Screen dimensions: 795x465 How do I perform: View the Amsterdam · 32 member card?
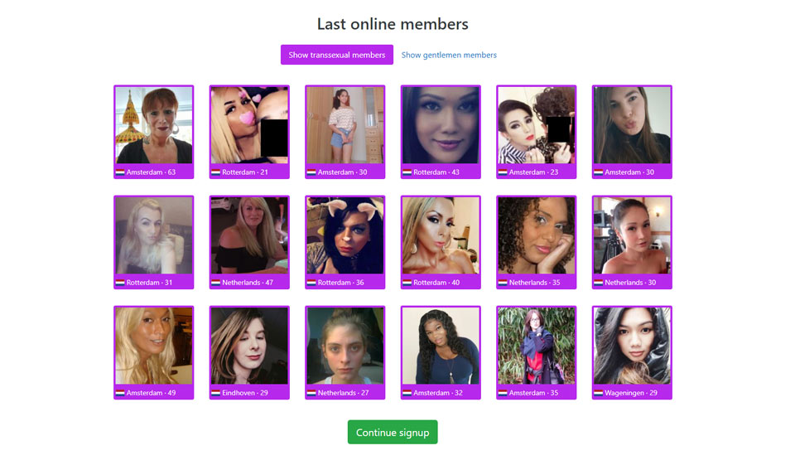pyautogui.click(x=441, y=352)
